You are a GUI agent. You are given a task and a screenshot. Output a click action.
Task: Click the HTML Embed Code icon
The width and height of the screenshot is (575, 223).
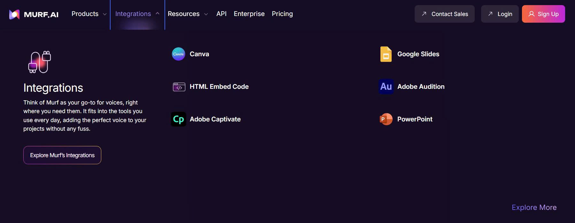[x=179, y=87]
